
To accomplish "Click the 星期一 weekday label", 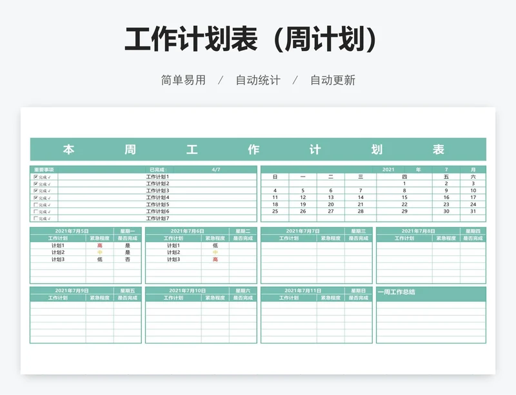I will [127, 231].
